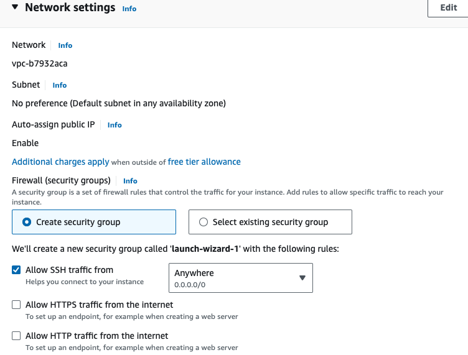Open Info link for Firewall security groups
468x355 pixels.
pyautogui.click(x=130, y=181)
